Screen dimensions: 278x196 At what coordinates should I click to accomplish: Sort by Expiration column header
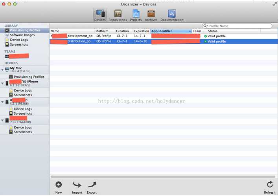pyautogui.click(x=141, y=31)
